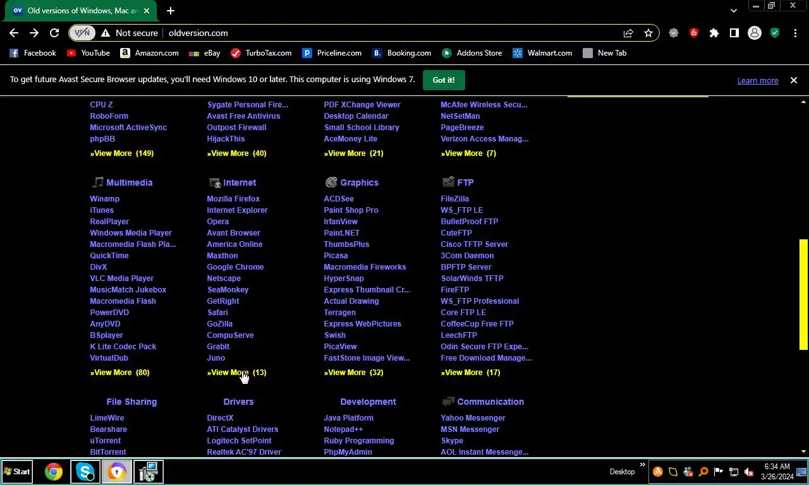Open the YouTube bookmark
The height and width of the screenshot is (485, 809).
pyautogui.click(x=88, y=53)
